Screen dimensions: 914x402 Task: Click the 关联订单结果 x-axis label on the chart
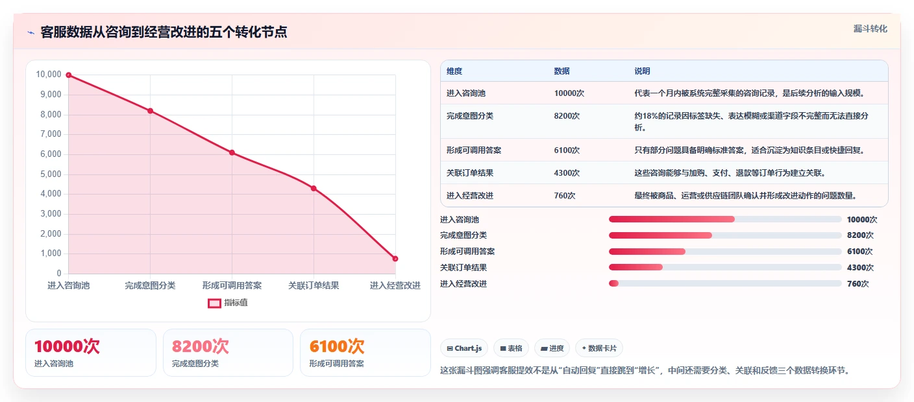(x=314, y=285)
